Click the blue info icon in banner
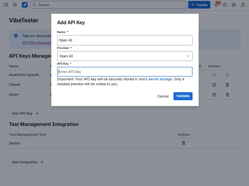The image size is (249, 186). (x=16, y=36)
